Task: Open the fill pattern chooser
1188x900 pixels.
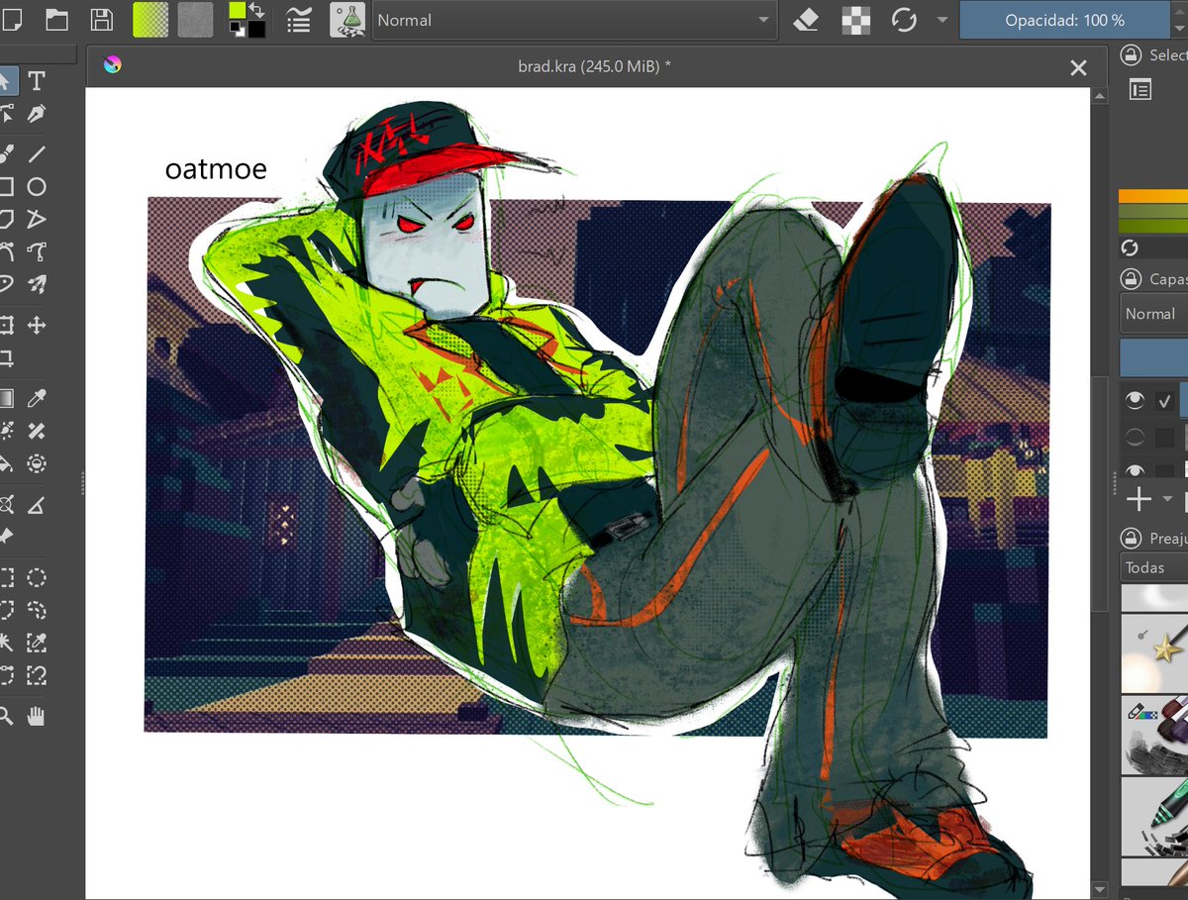Action: [x=196, y=19]
